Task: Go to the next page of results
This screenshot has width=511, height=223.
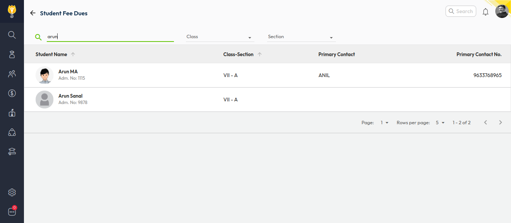Action: [x=501, y=122]
